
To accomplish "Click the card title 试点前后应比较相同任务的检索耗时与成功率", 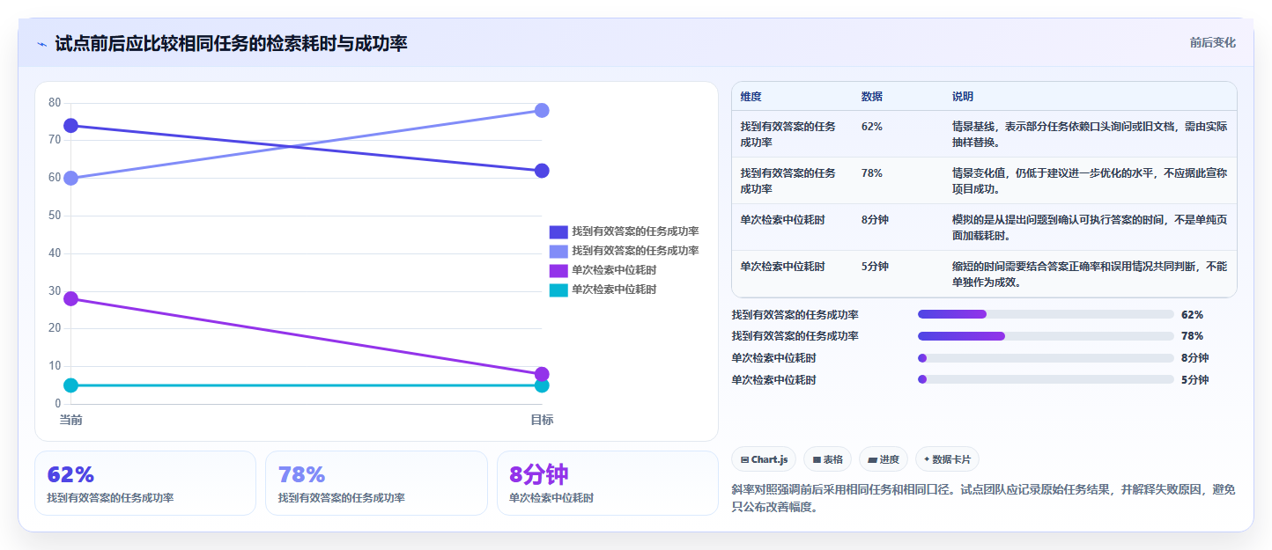I will pos(231,44).
